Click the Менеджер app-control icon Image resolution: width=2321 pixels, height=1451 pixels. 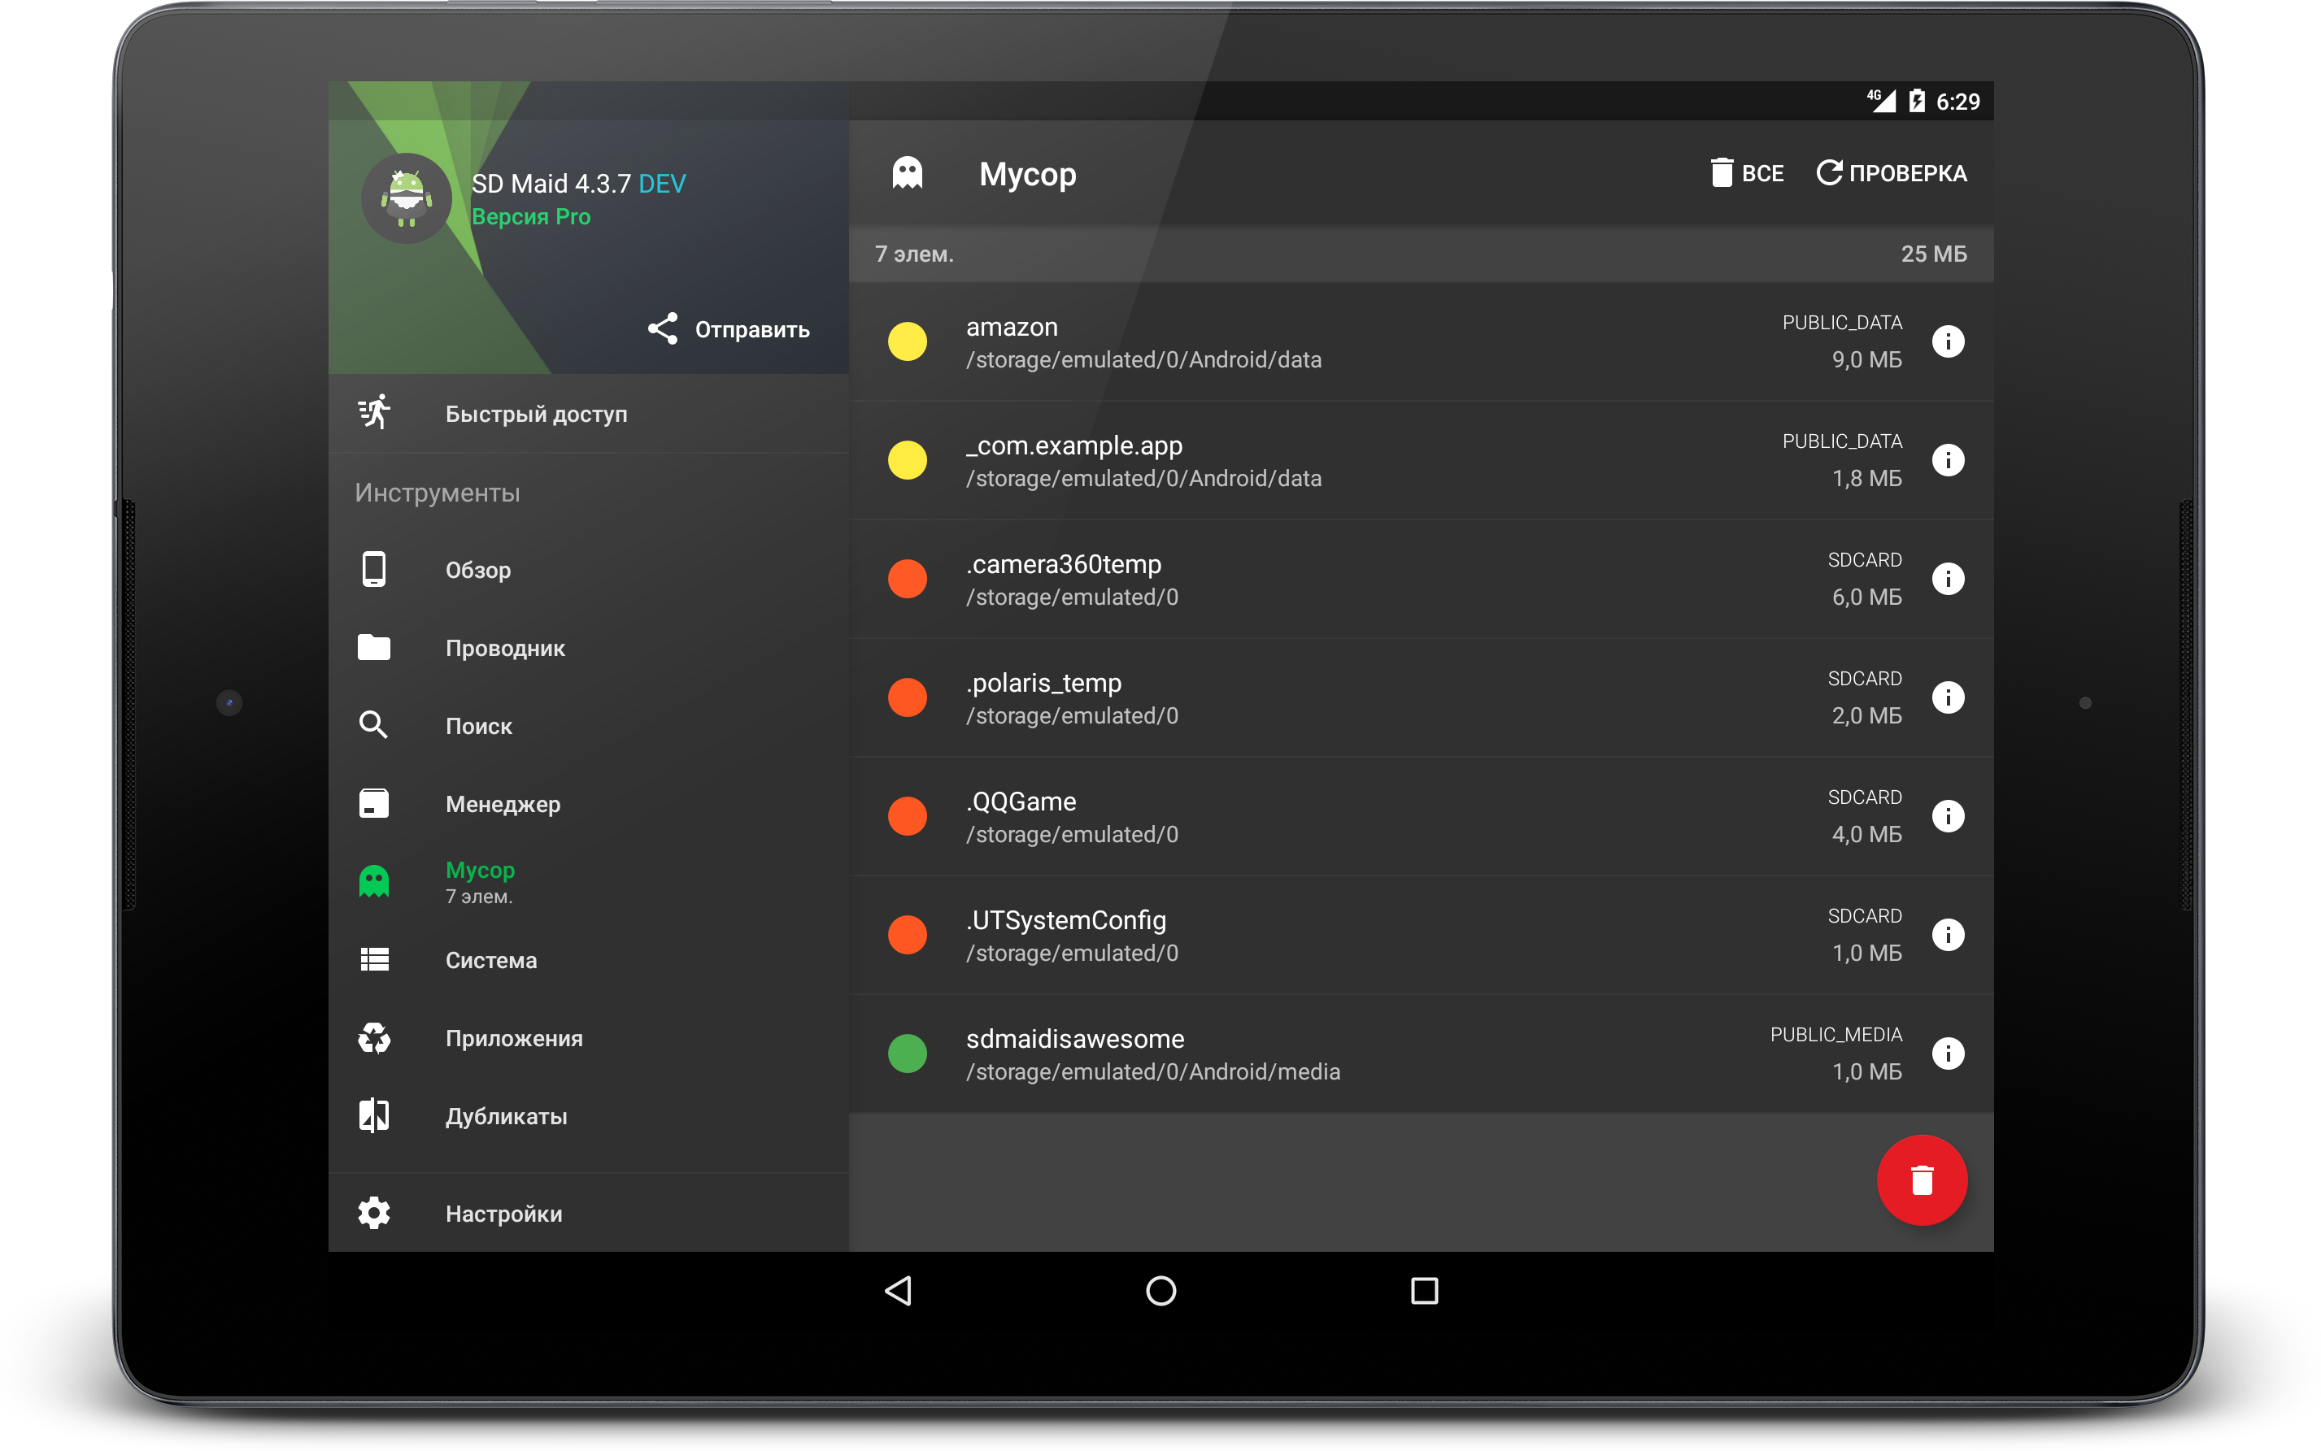click(x=374, y=803)
